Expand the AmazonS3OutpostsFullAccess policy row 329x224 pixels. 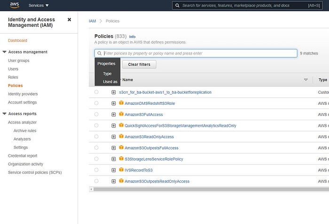(113, 148)
